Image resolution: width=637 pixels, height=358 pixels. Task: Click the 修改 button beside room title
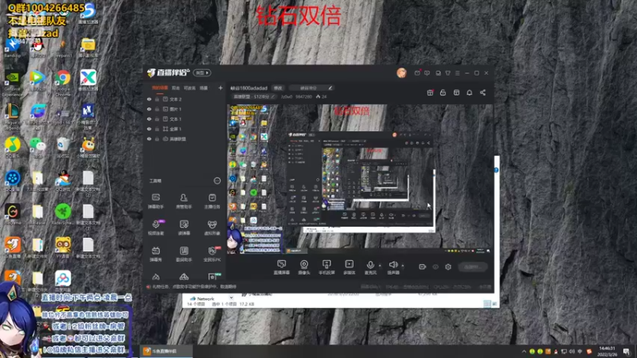[278, 88]
